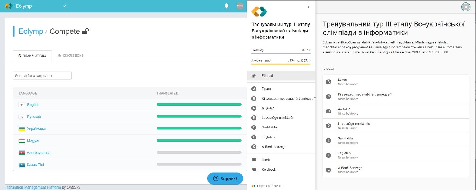
Task: Expand the Eolymp project dropdown arrow
Action: [64, 6]
